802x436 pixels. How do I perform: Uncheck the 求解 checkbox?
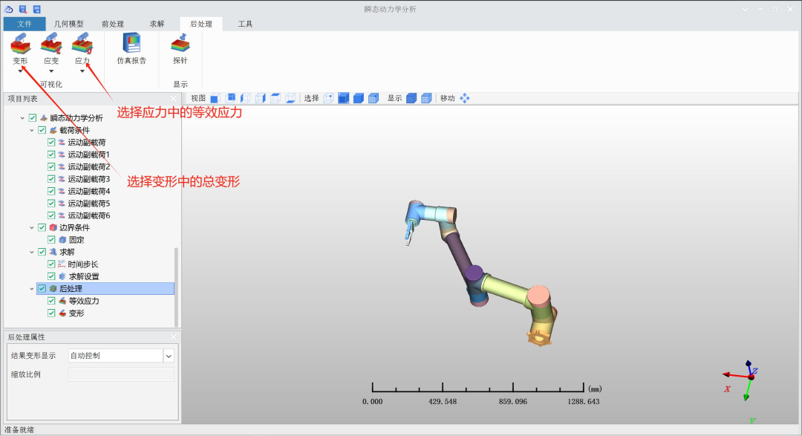coord(42,252)
